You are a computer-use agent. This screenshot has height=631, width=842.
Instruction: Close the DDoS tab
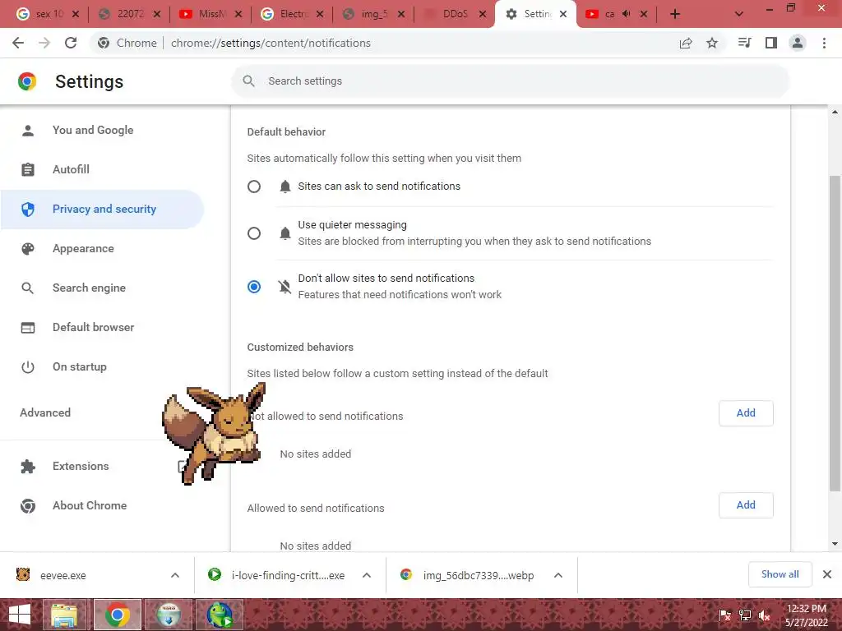click(483, 14)
